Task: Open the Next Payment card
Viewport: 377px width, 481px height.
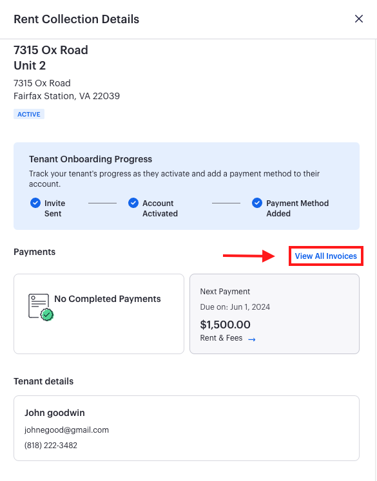Action: [x=275, y=314]
